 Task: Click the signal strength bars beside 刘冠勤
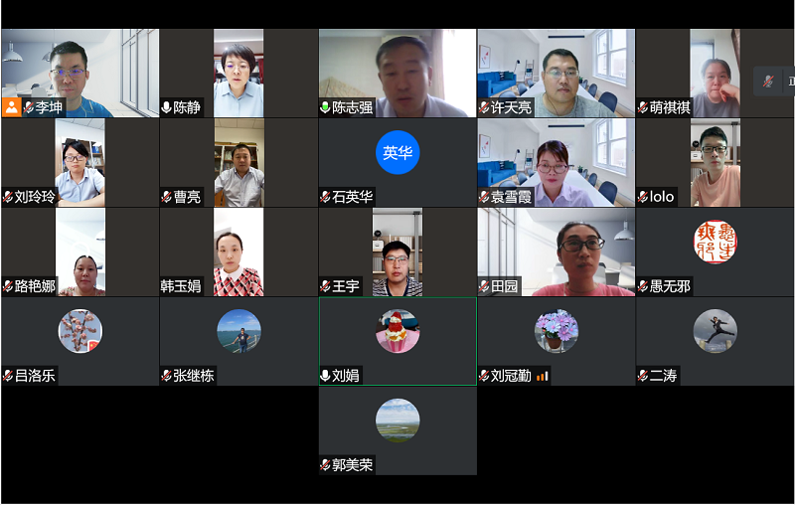tap(542, 376)
